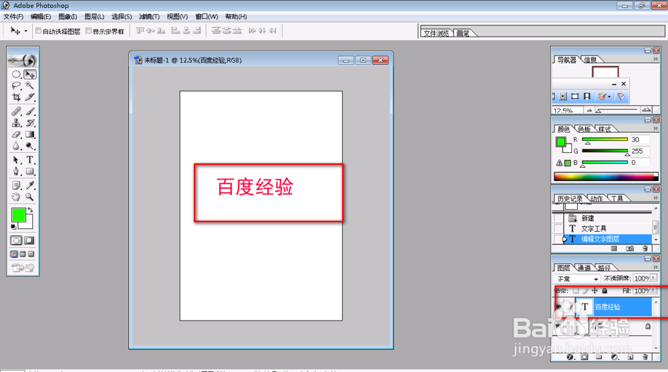Click Jump to ImageReady button
Image resolution: width=668 pixels, height=372 pixels.
(x=23, y=268)
